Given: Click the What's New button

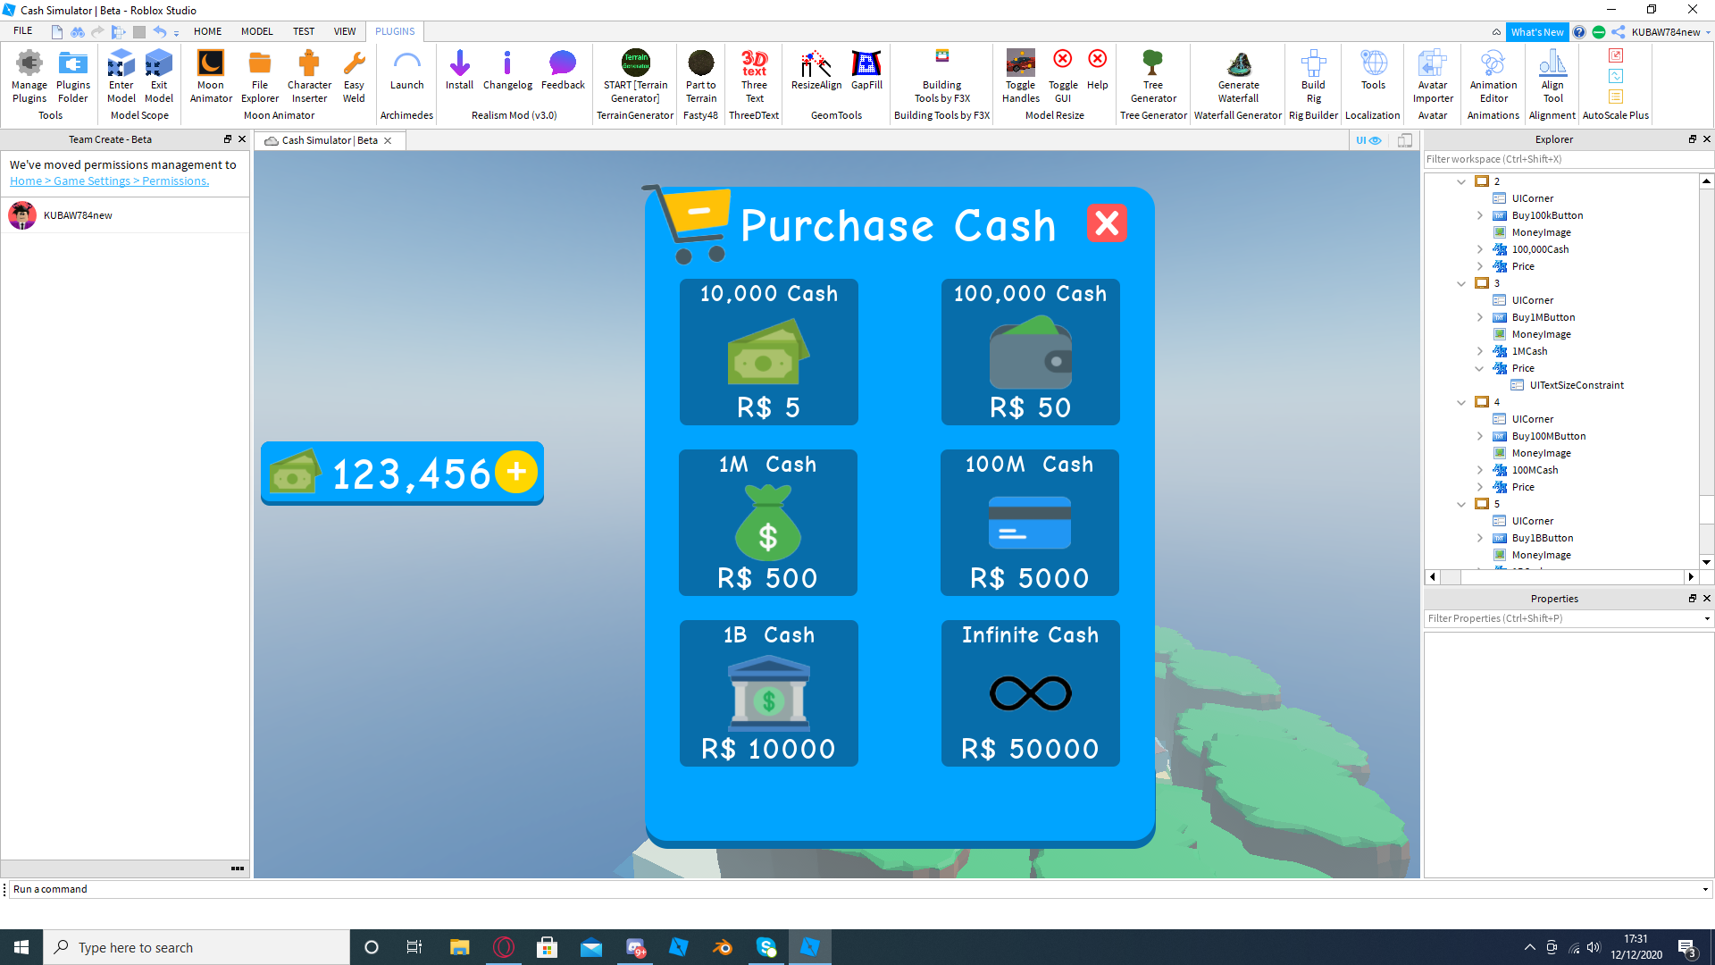Looking at the screenshot, I should pos(1536,32).
